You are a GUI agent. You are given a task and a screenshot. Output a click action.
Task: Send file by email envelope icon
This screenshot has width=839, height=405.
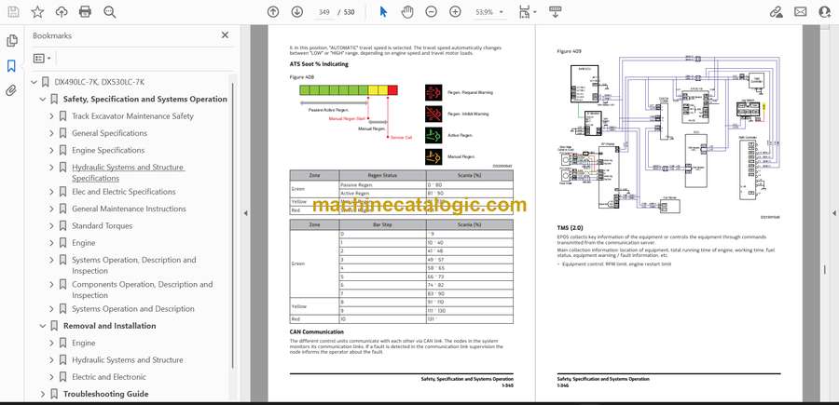coord(801,12)
